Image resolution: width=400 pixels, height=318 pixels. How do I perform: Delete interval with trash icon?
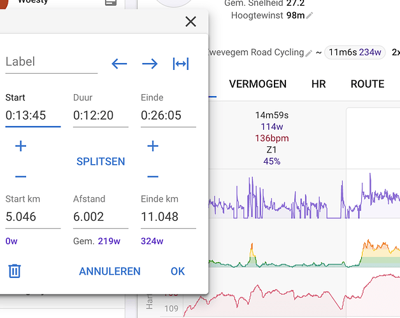15,271
